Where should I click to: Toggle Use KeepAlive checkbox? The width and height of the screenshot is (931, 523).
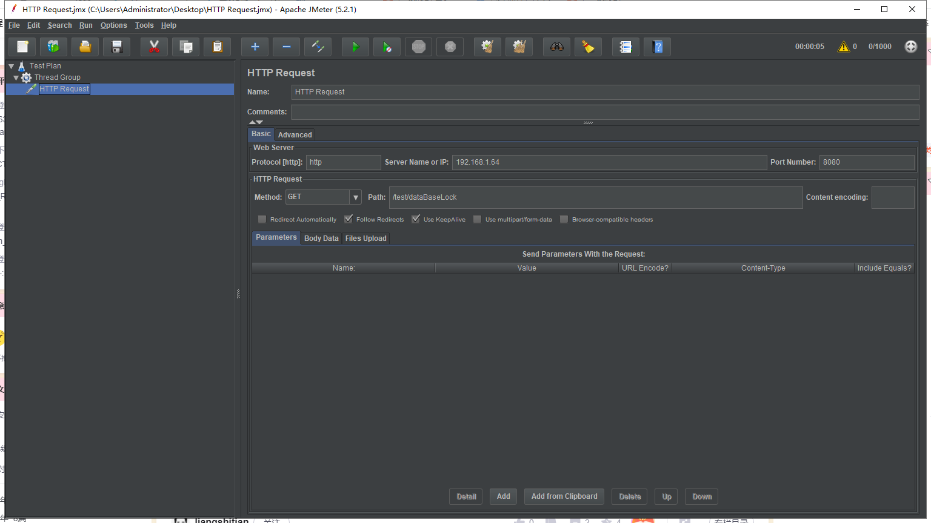pyautogui.click(x=416, y=219)
